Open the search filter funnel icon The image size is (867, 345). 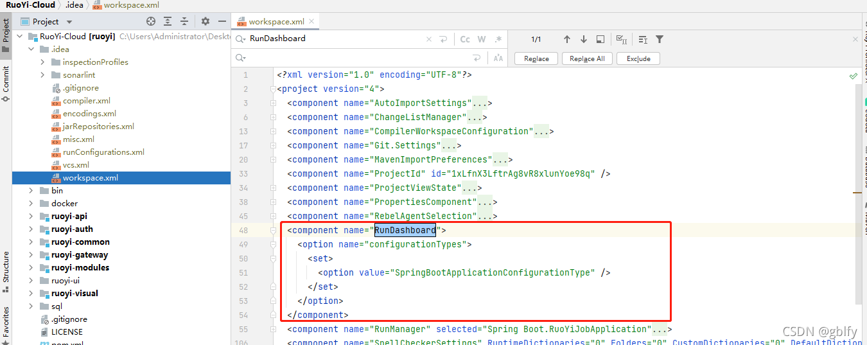click(660, 39)
